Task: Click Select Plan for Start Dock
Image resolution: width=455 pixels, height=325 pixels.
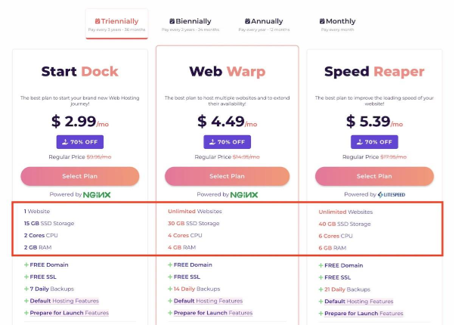Action: click(x=80, y=176)
